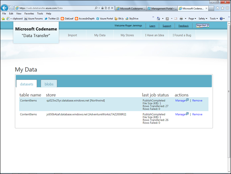This screenshot has width=231, height=174.
Task: Click the Learn link in header
Action: [152, 26]
